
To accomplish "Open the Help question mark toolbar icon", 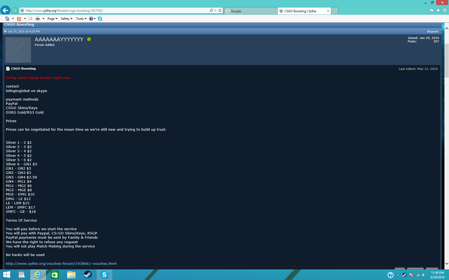I will coord(91,19).
